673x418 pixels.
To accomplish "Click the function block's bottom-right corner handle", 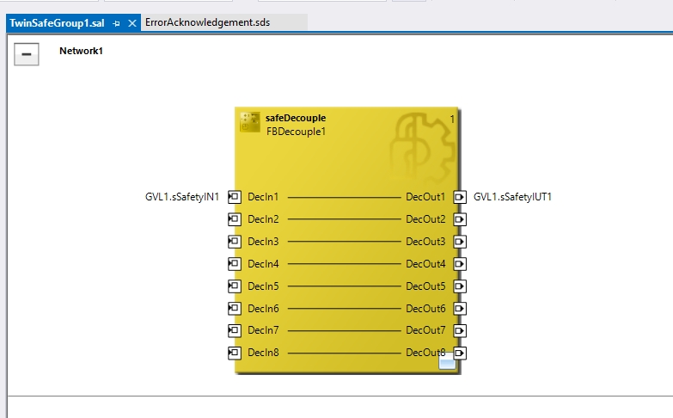I will pos(447,361).
